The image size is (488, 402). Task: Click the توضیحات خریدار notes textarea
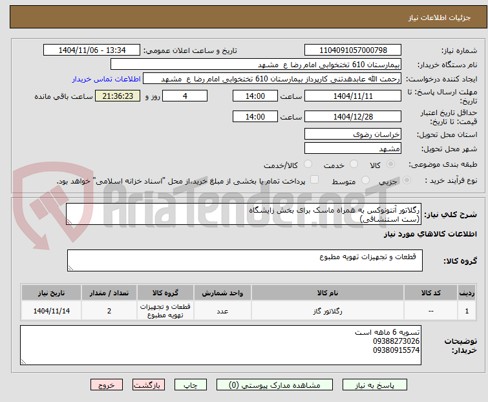pos(220,345)
